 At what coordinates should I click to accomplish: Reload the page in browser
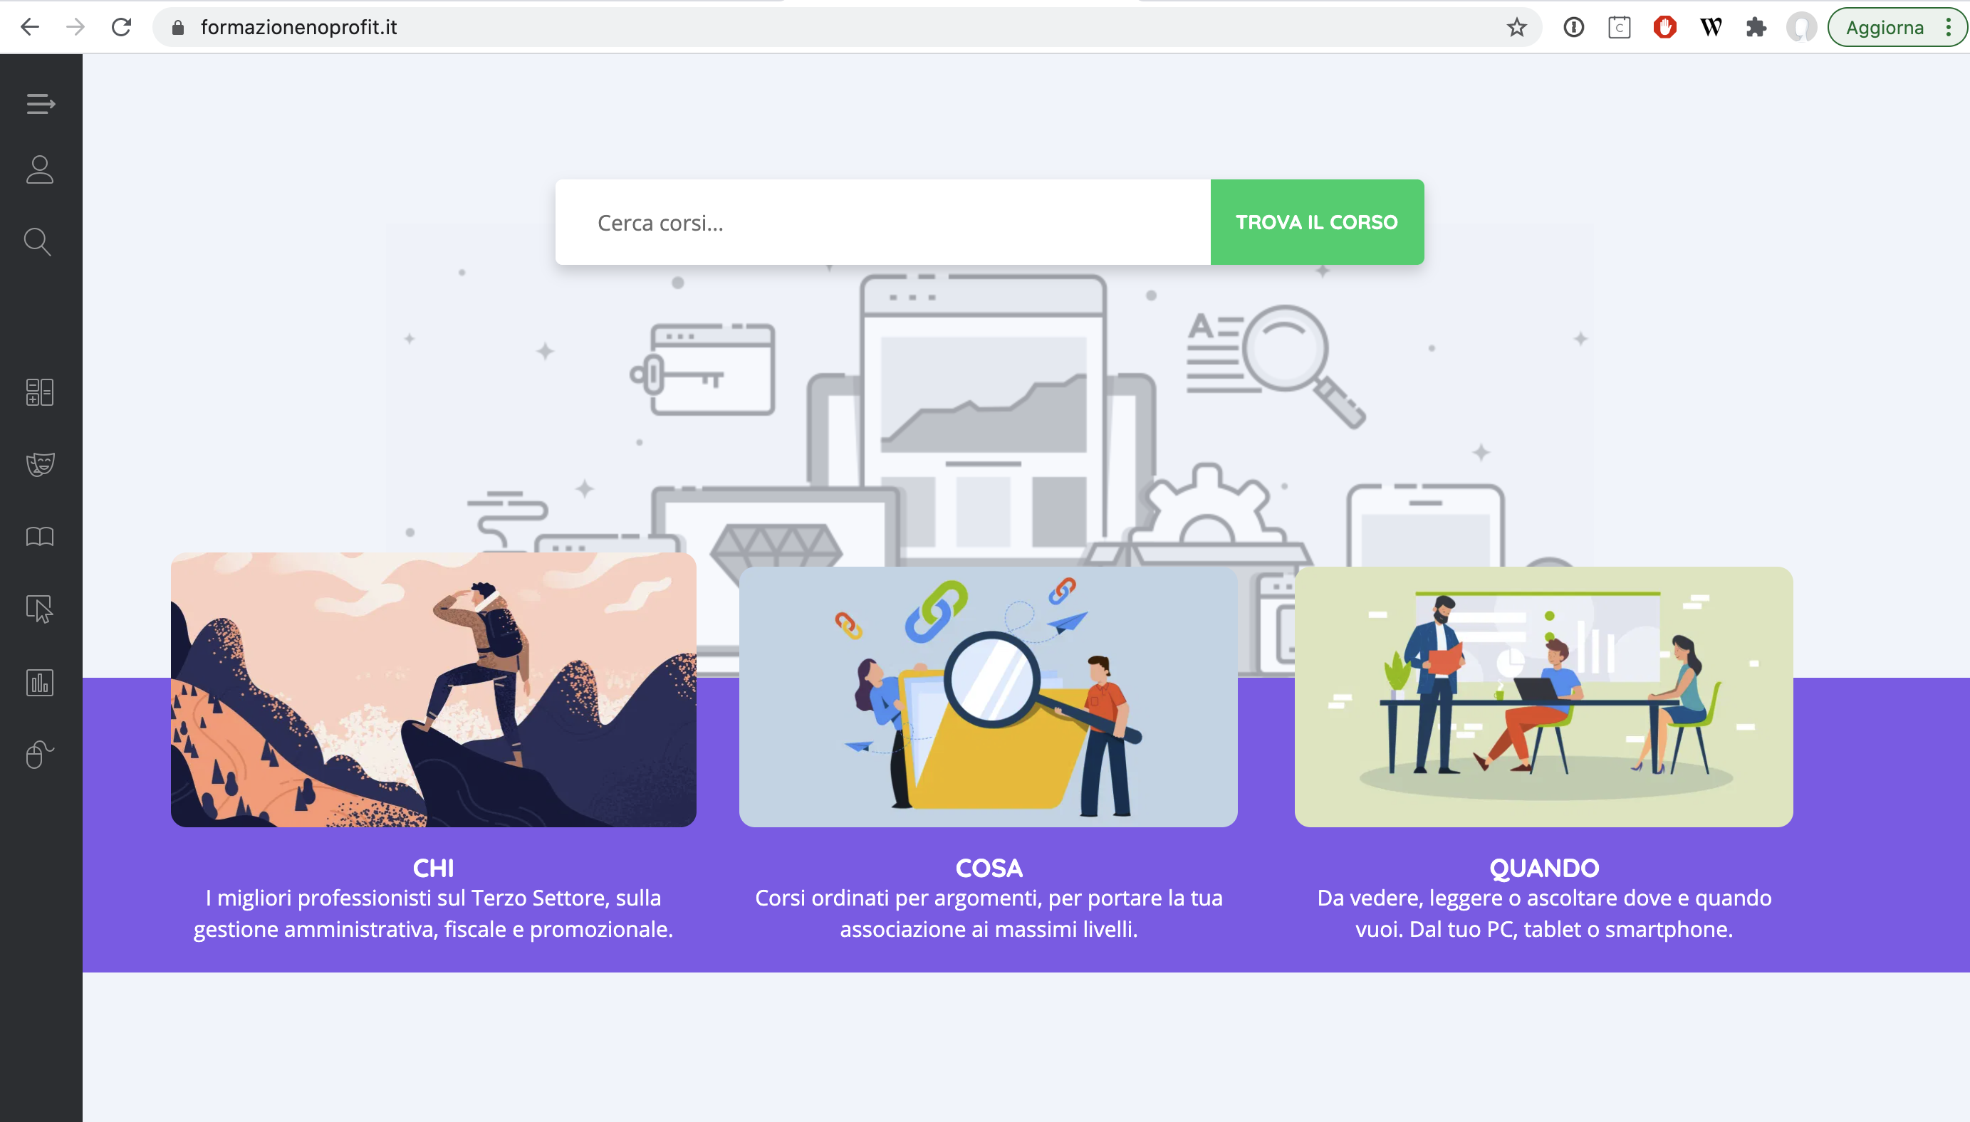click(122, 28)
